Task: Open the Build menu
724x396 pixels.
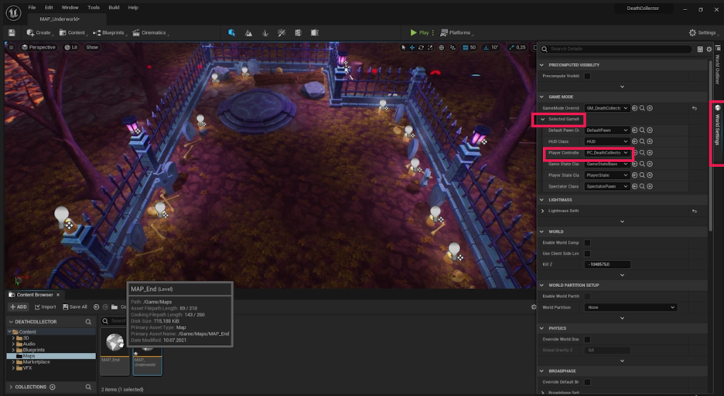Action: (114, 8)
